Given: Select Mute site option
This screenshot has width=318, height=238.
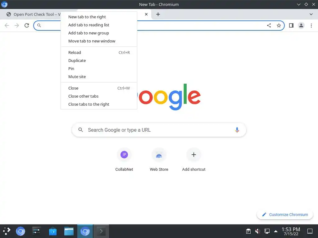Looking at the screenshot, I should [x=99, y=77].
